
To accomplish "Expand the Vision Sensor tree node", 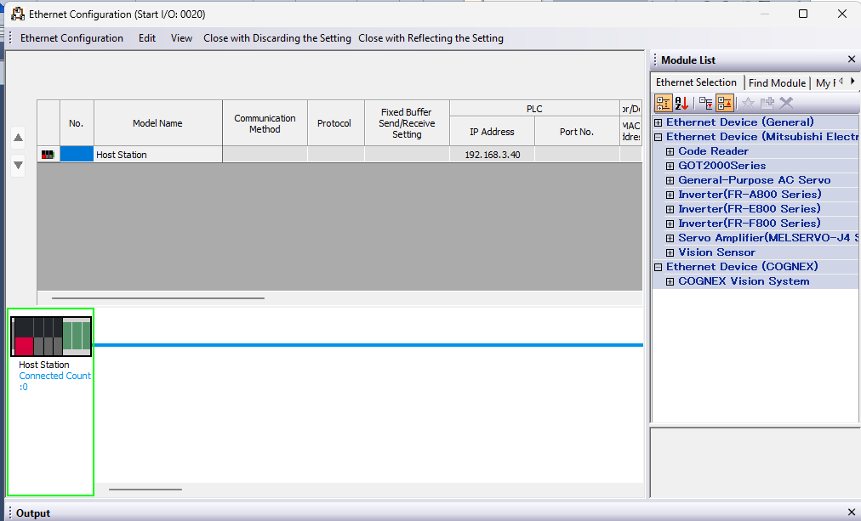I will tap(670, 252).
